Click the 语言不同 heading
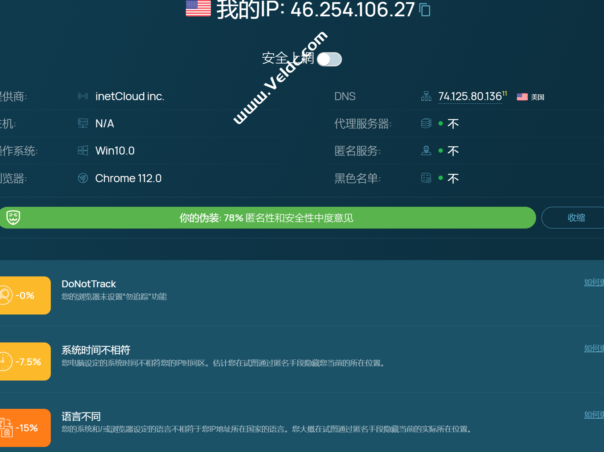The height and width of the screenshot is (452, 604). click(81, 416)
